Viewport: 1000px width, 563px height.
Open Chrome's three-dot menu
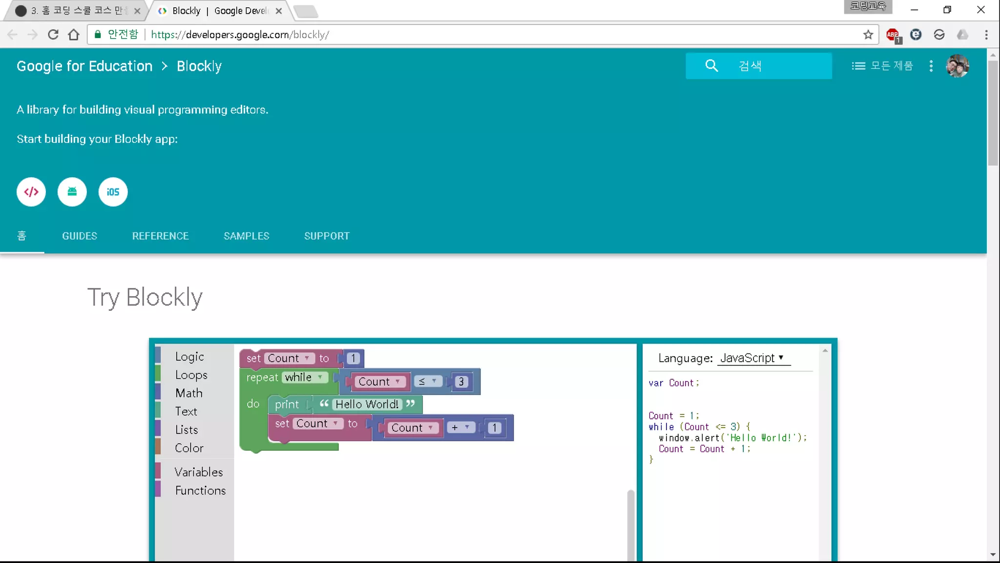[986, 35]
